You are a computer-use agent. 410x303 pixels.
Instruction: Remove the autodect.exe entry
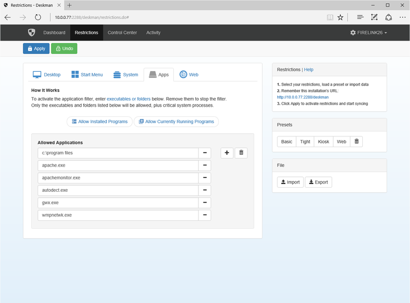pos(204,190)
